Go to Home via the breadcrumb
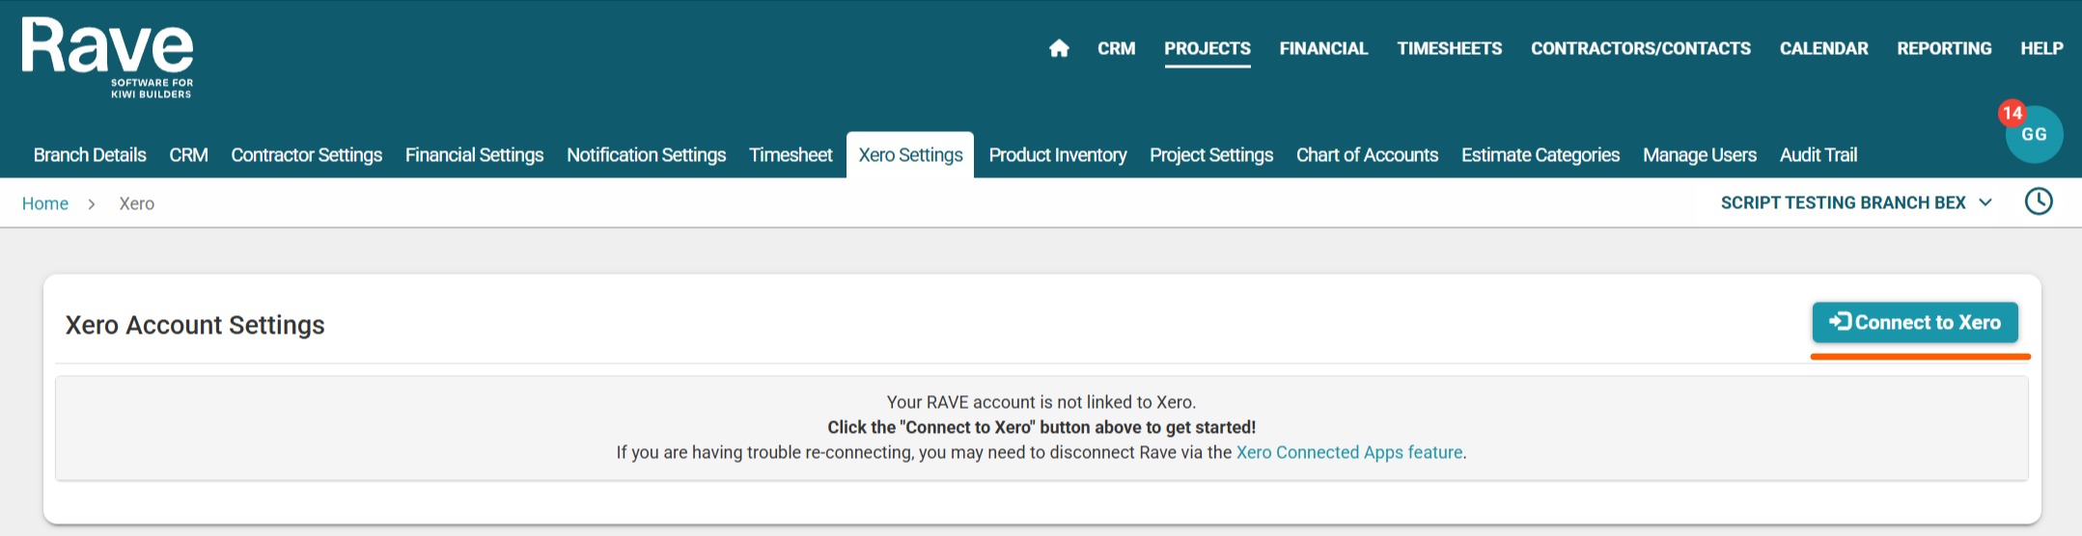 (x=45, y=203)
